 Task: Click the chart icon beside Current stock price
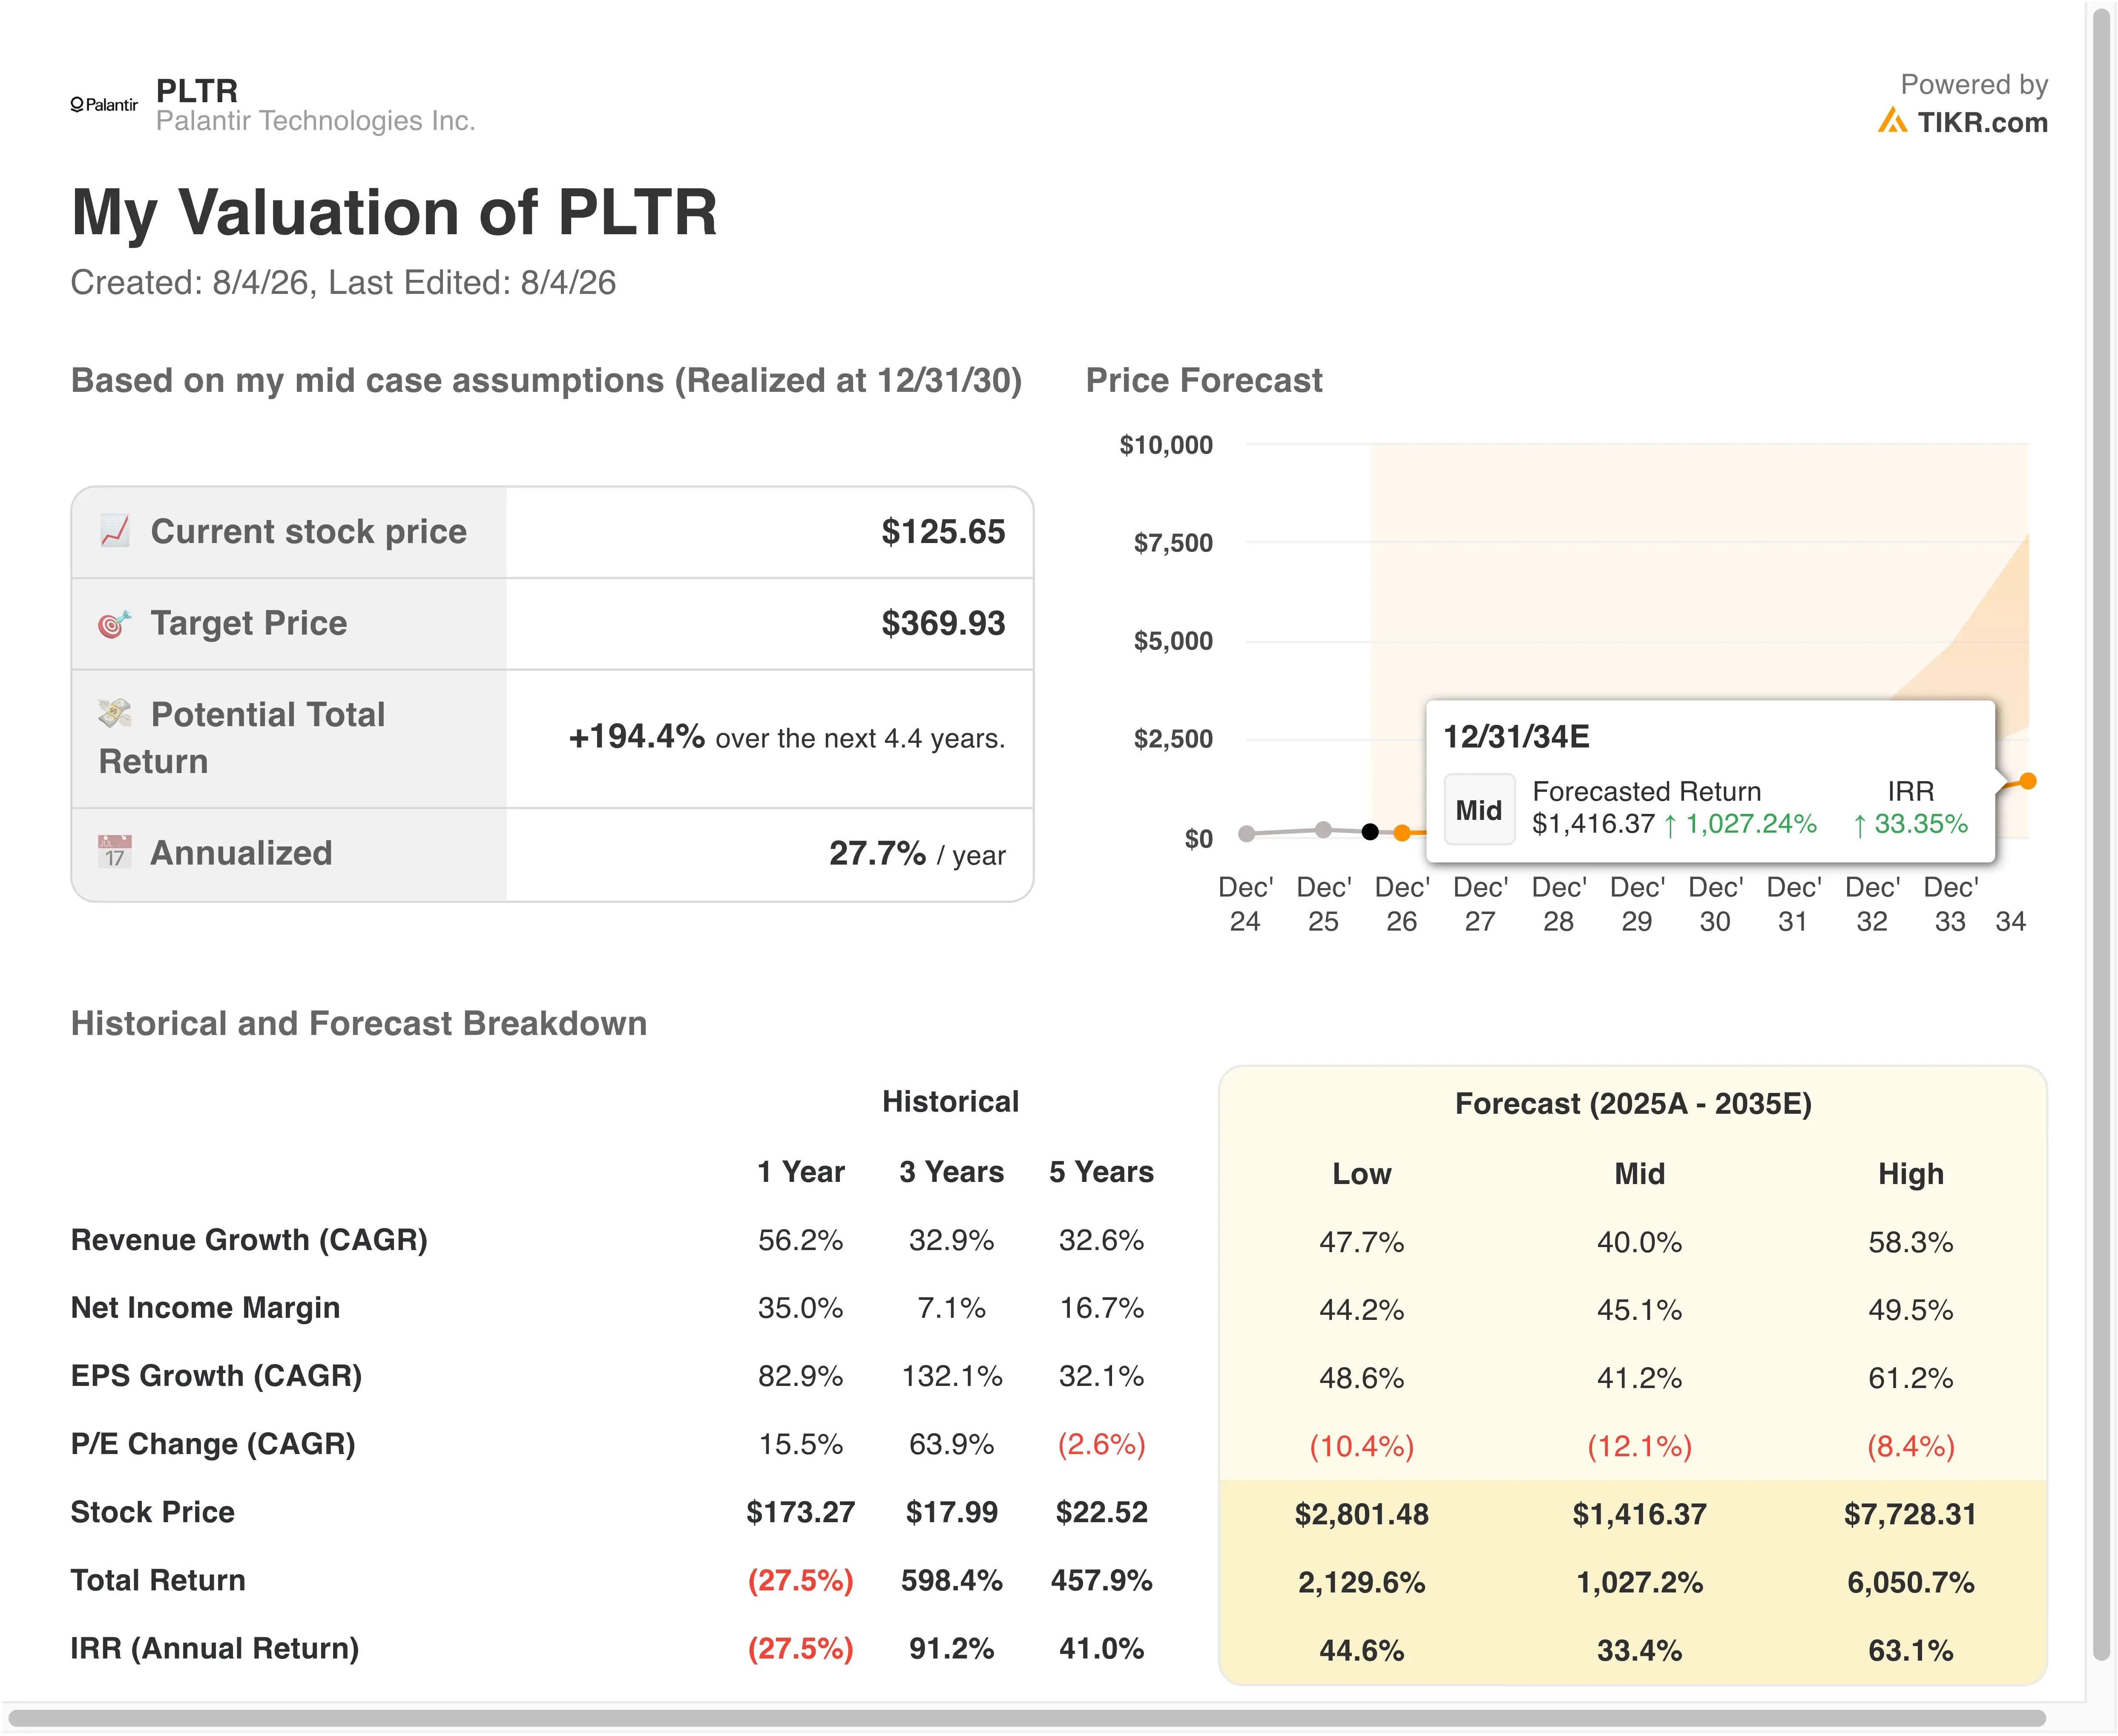(115, 531)
